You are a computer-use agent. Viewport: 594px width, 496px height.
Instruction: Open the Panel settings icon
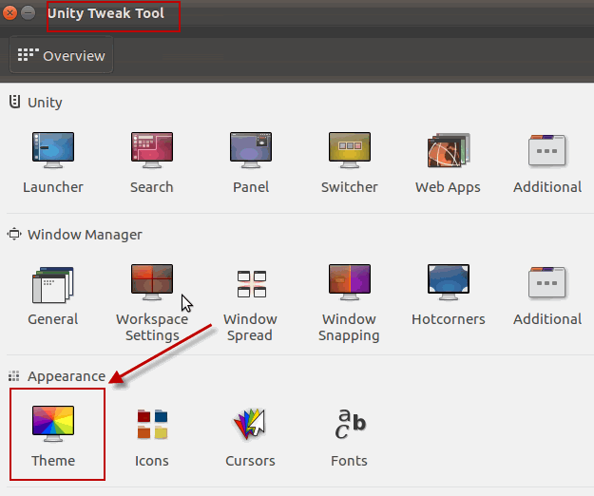(x=251, y=150)
